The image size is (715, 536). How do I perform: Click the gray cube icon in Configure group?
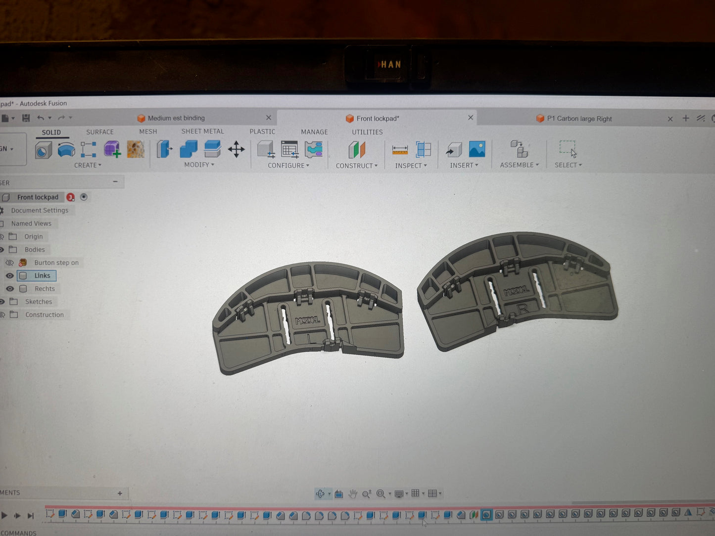coord(266,149)
